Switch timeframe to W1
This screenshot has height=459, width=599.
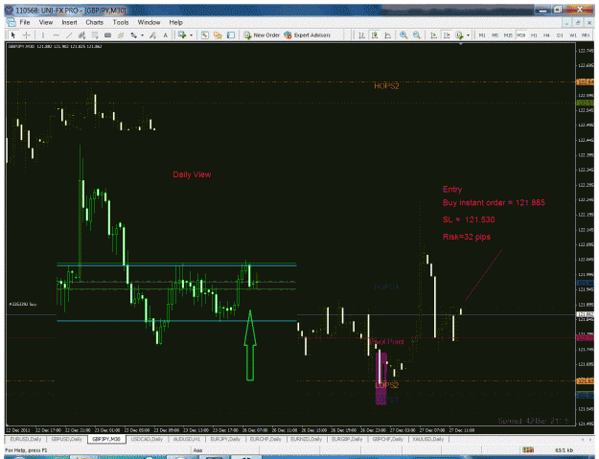(x=573, y=35)
